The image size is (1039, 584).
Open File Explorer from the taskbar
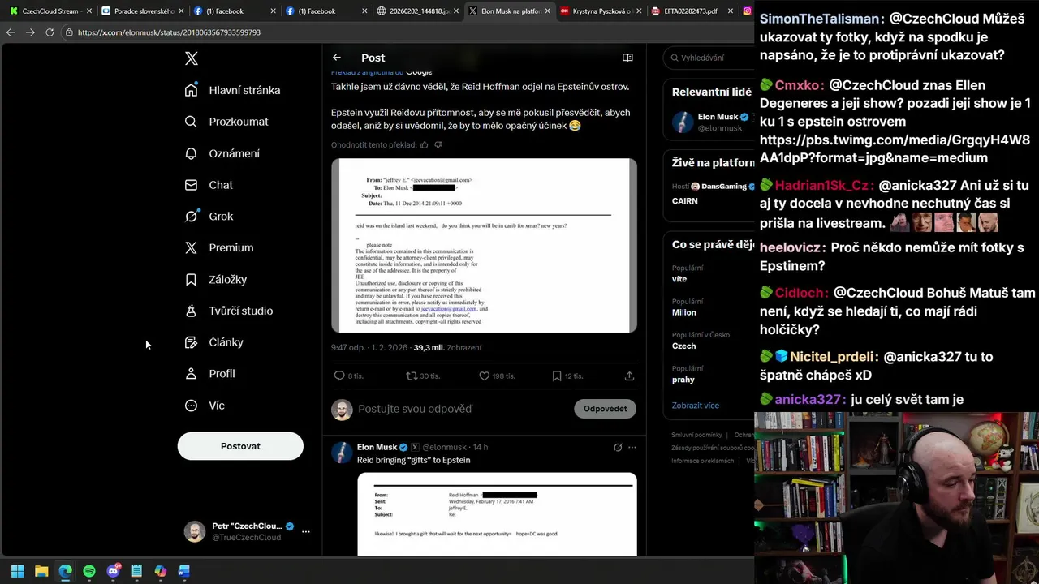(41, 571)
